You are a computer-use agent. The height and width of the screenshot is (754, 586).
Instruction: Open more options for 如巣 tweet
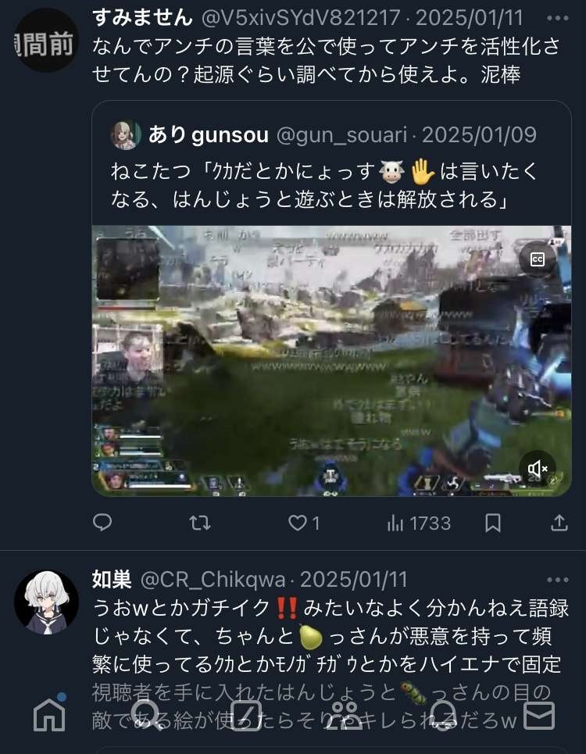tap(558, 580)
